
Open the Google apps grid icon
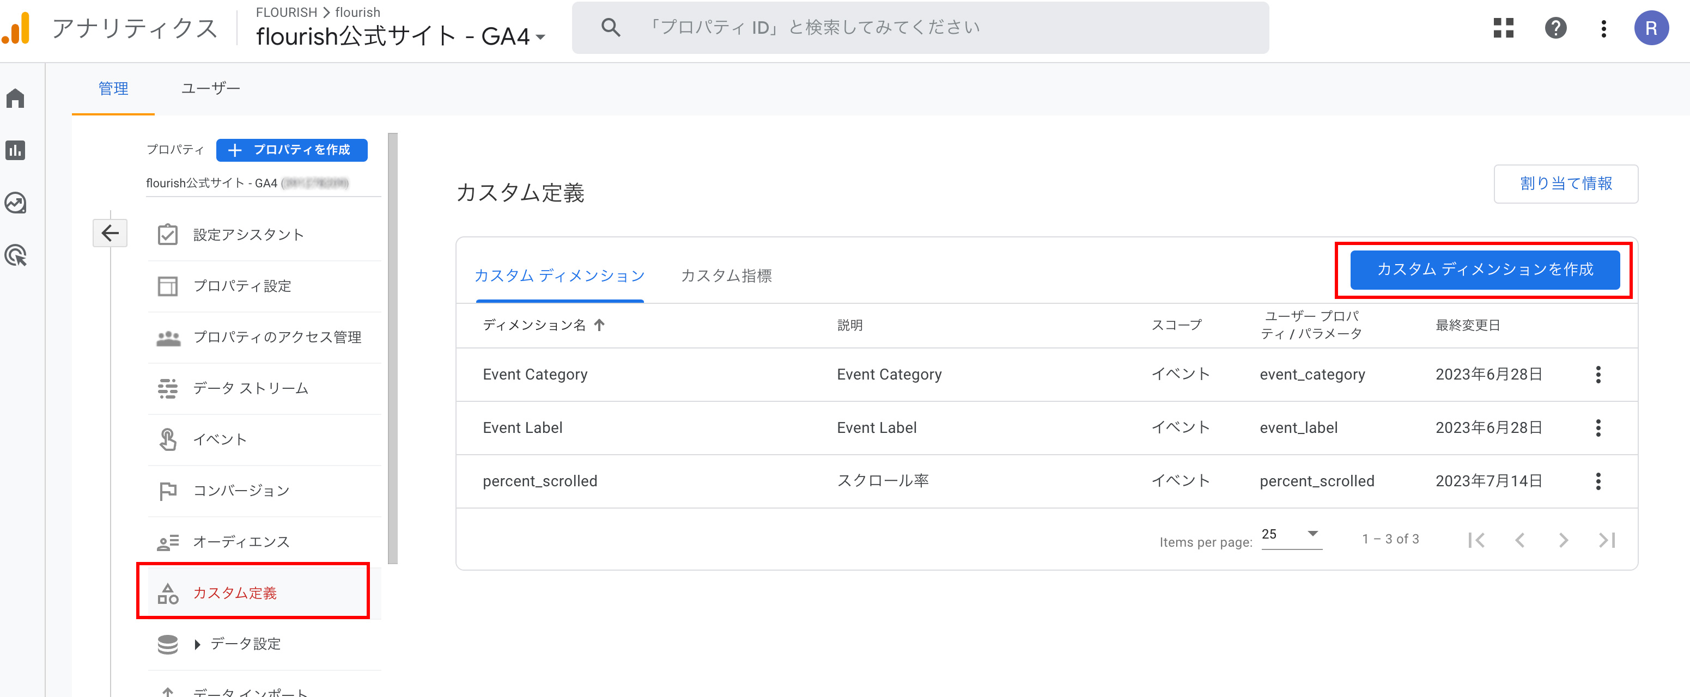(x=1503, y=28)
